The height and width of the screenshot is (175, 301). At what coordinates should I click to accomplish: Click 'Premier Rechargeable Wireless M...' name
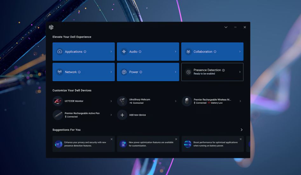tap(212, 100)
